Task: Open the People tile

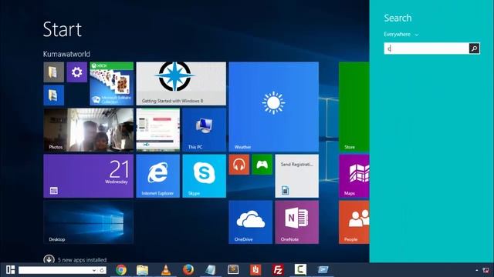Action: (354, 222)
